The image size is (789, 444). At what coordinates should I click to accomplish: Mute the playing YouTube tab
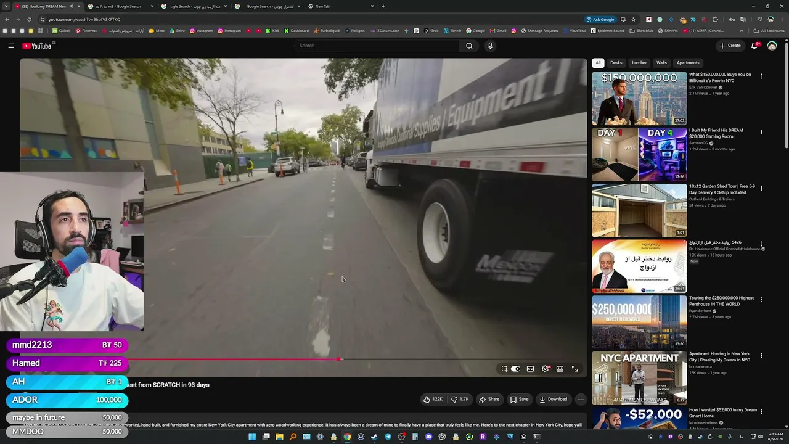(x=72, y=6)
